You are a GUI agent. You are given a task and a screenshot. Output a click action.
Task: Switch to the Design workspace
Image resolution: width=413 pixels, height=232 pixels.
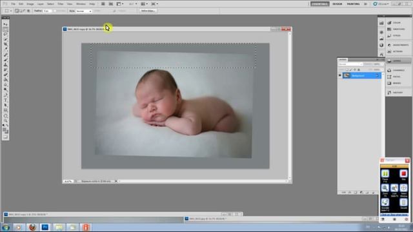point(337,4)
